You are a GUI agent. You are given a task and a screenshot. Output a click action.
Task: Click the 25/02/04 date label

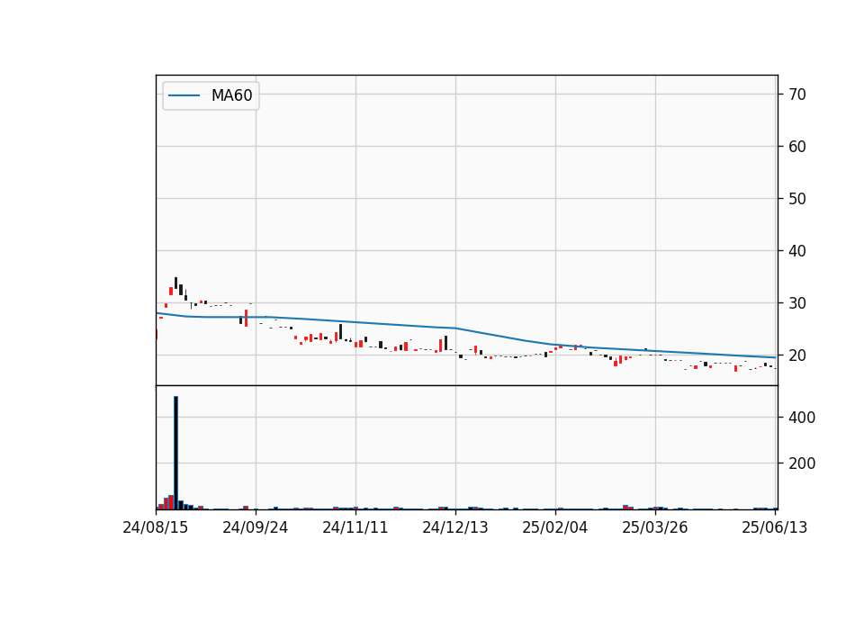click(x=555, y=527)
